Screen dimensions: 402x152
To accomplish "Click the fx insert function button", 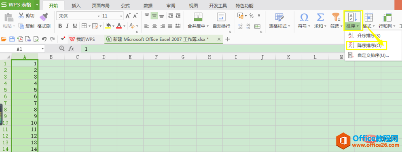I will click(71, 48).
